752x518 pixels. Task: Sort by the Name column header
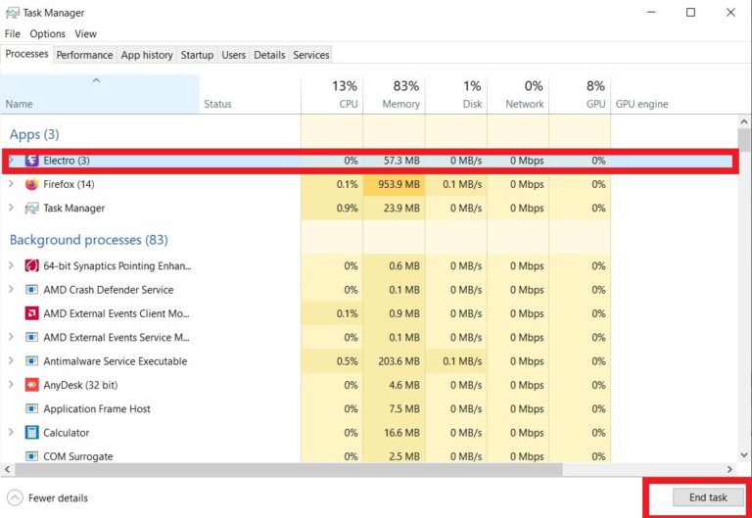[100, 94]
